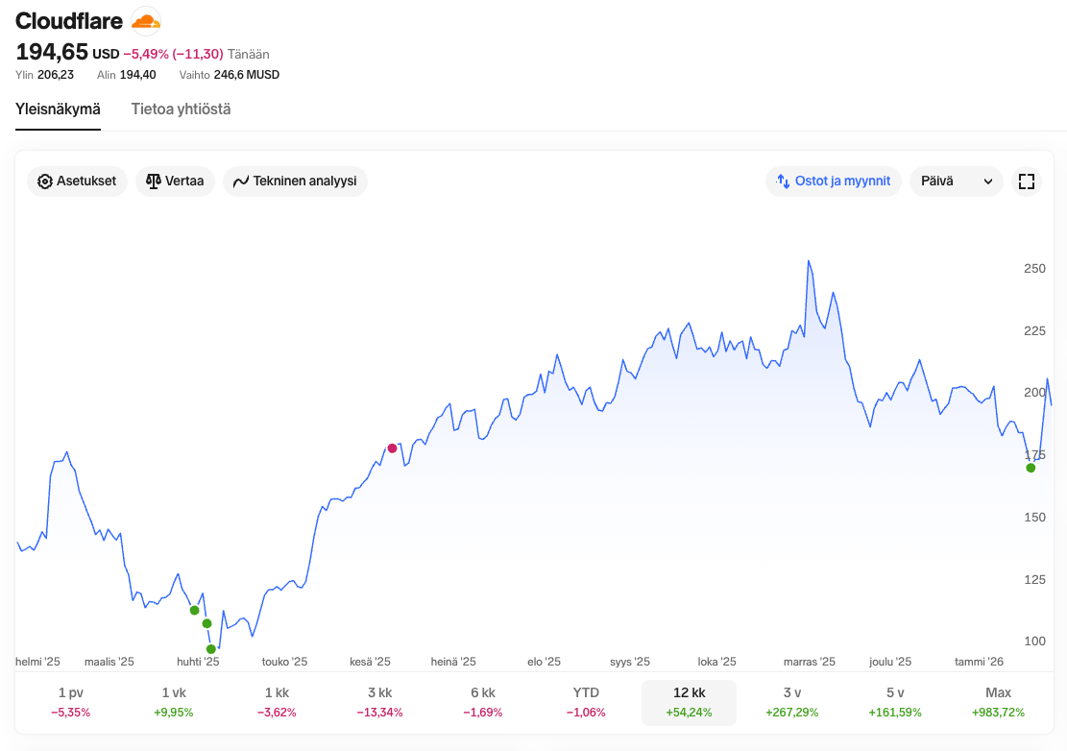Click the 250 y-axis label
Viewport: 1067px width, 751px height.
tap(1034, 269)
